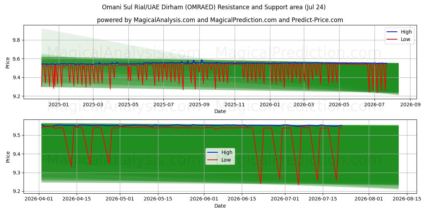This screenshot has height=214, width=428.
Task: Click the '2026-07-15' date tick
Action: (x=323, y=199)
